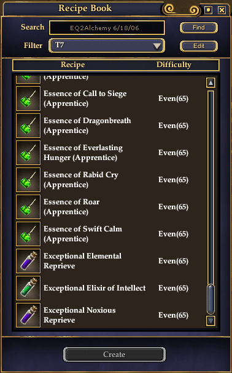Choose Essence of Everlasting Hunger icon
The height and width of the screenshot is (373, 232).
(x=28, y=153)
